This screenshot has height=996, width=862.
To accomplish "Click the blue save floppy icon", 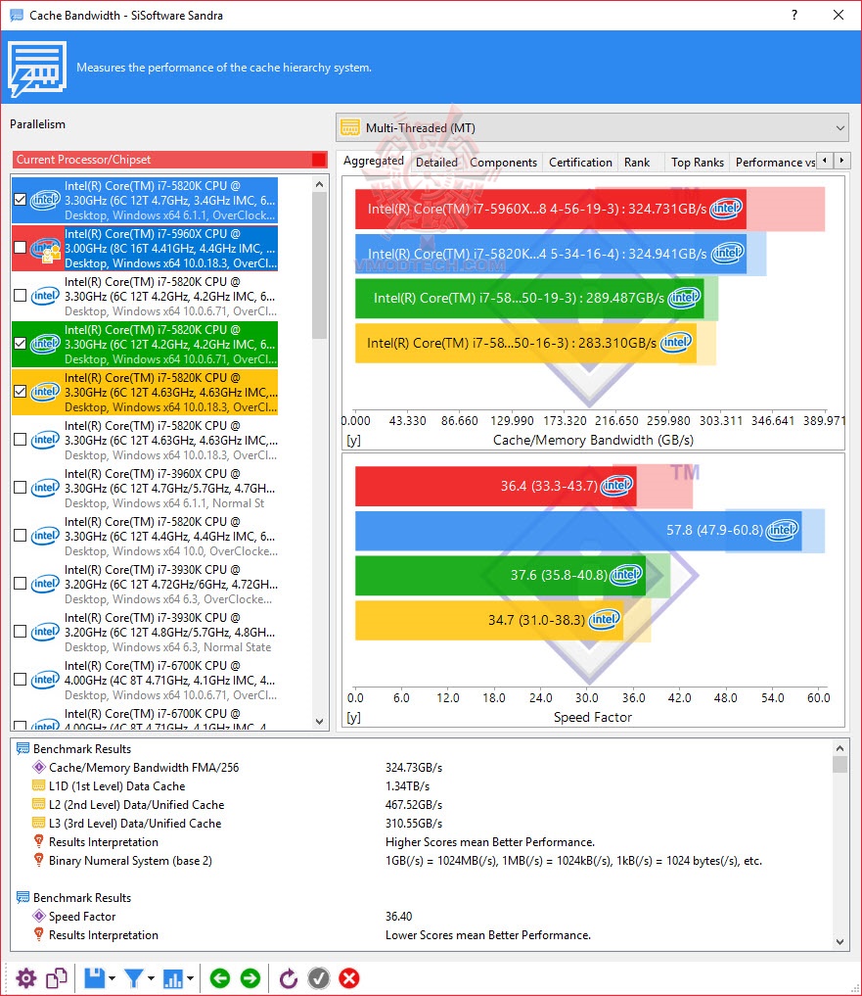I will click(x=95, y=978).
